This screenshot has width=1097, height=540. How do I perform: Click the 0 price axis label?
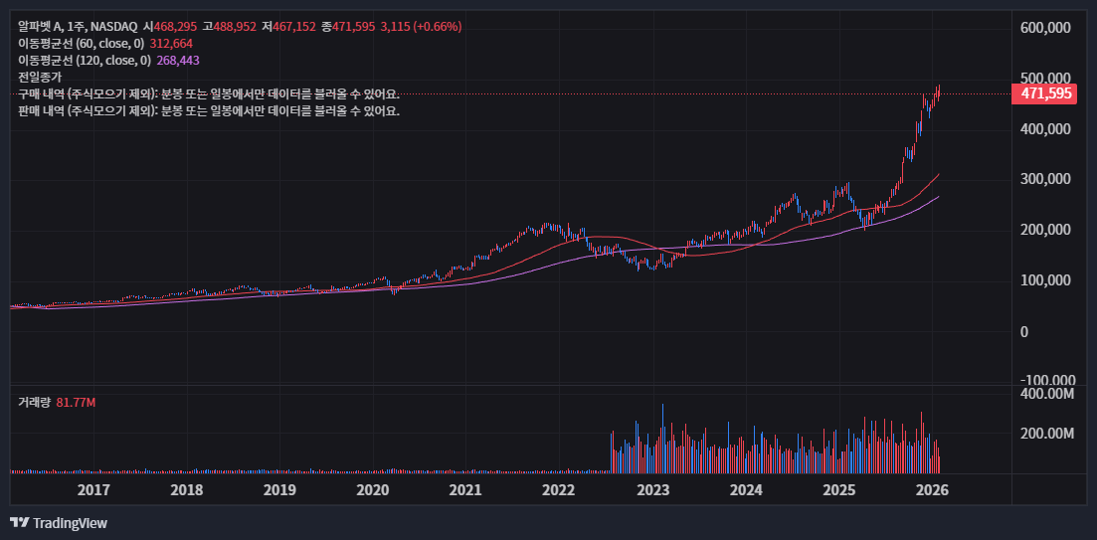tap(1024, 331)
